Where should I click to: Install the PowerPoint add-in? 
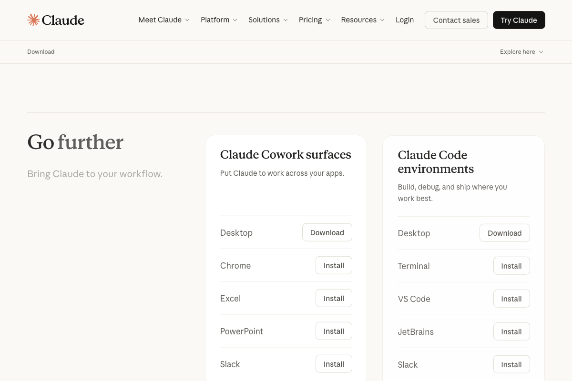334,331
